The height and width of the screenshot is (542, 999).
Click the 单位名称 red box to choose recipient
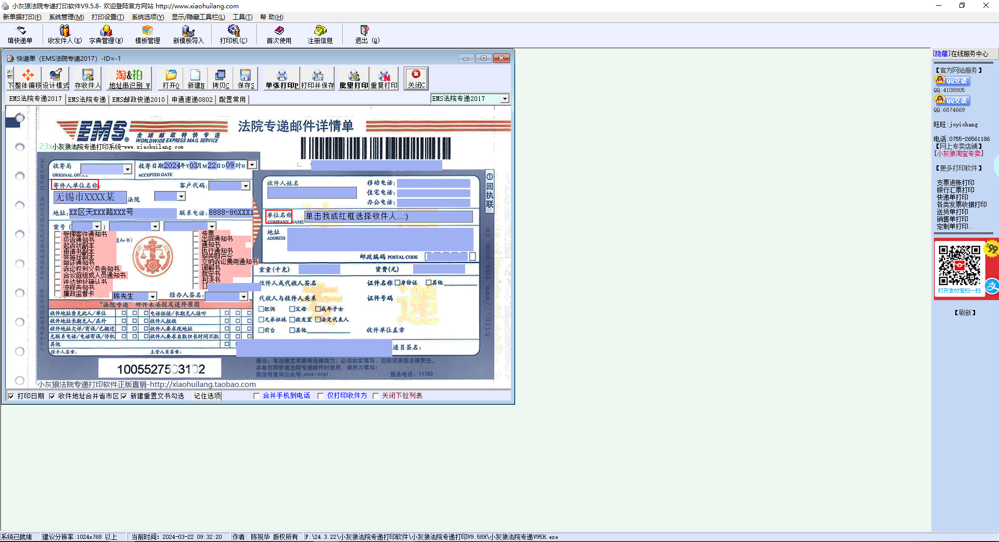point(279,216)
